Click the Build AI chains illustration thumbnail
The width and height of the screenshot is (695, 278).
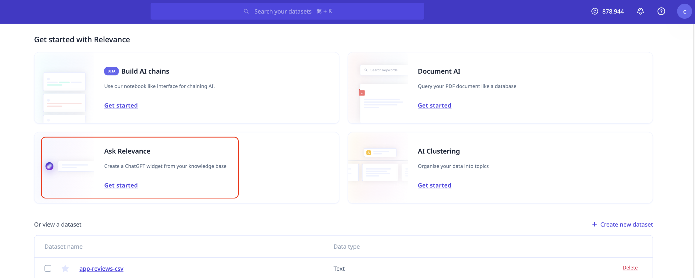tap(64, 88)
